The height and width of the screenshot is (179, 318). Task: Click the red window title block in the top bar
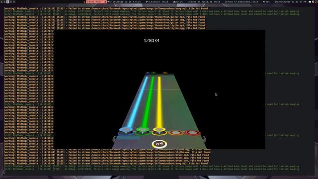[96, 1]
